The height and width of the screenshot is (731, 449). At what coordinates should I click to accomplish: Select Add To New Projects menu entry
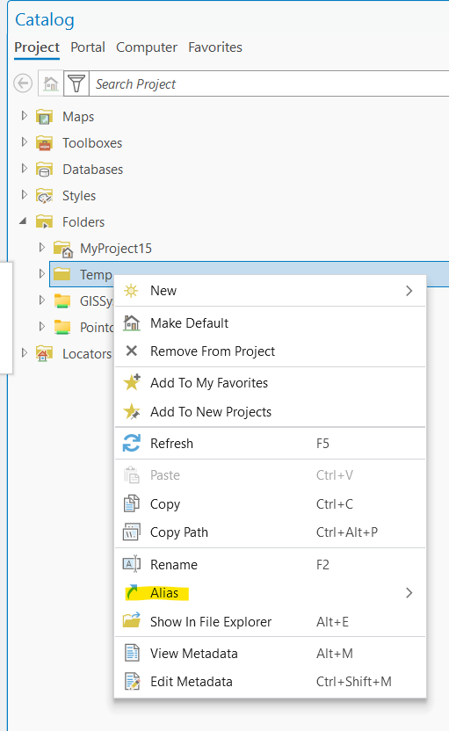(x=271, y=412)
